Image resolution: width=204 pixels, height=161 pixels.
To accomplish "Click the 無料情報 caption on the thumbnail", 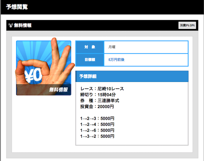I will point(58,90).
